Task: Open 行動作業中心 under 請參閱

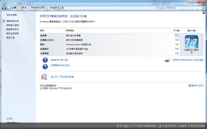Action: click(12, 123)
